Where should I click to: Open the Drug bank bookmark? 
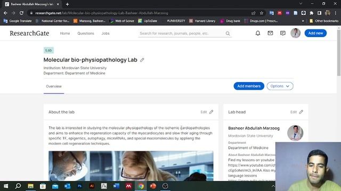(x=230, y=21)
